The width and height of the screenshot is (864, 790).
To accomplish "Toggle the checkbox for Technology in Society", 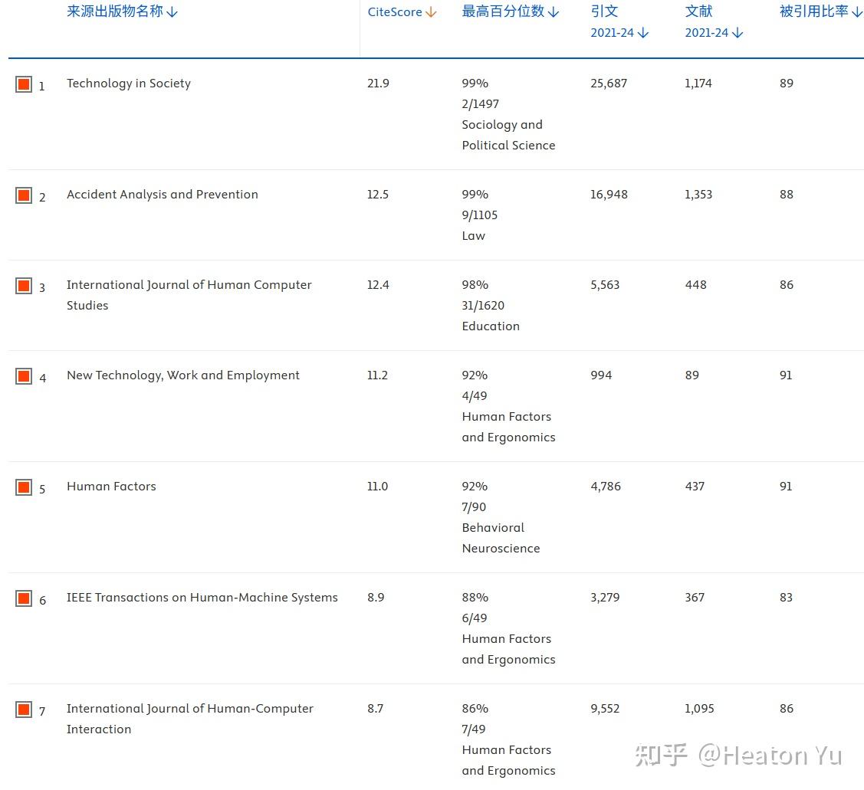I will click(24, 84).
